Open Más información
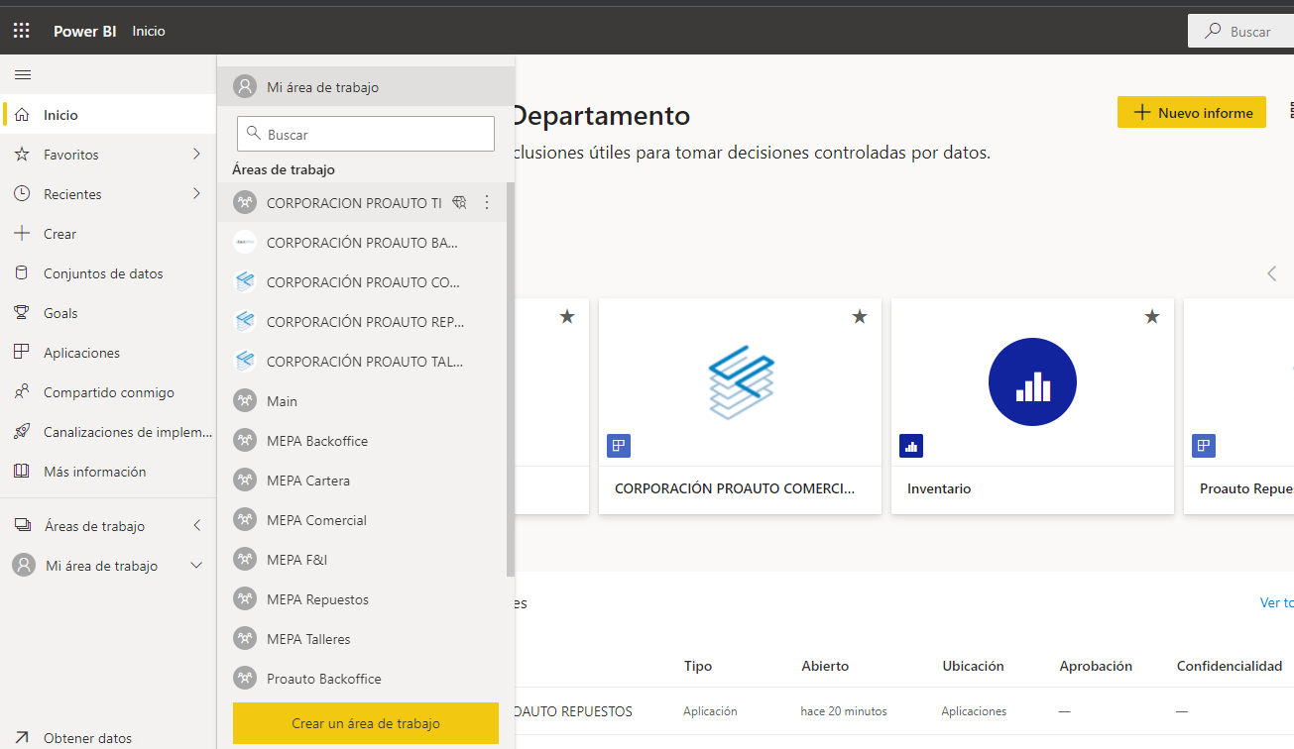The width and height of the screenshot is (1294, 749). 108,472
